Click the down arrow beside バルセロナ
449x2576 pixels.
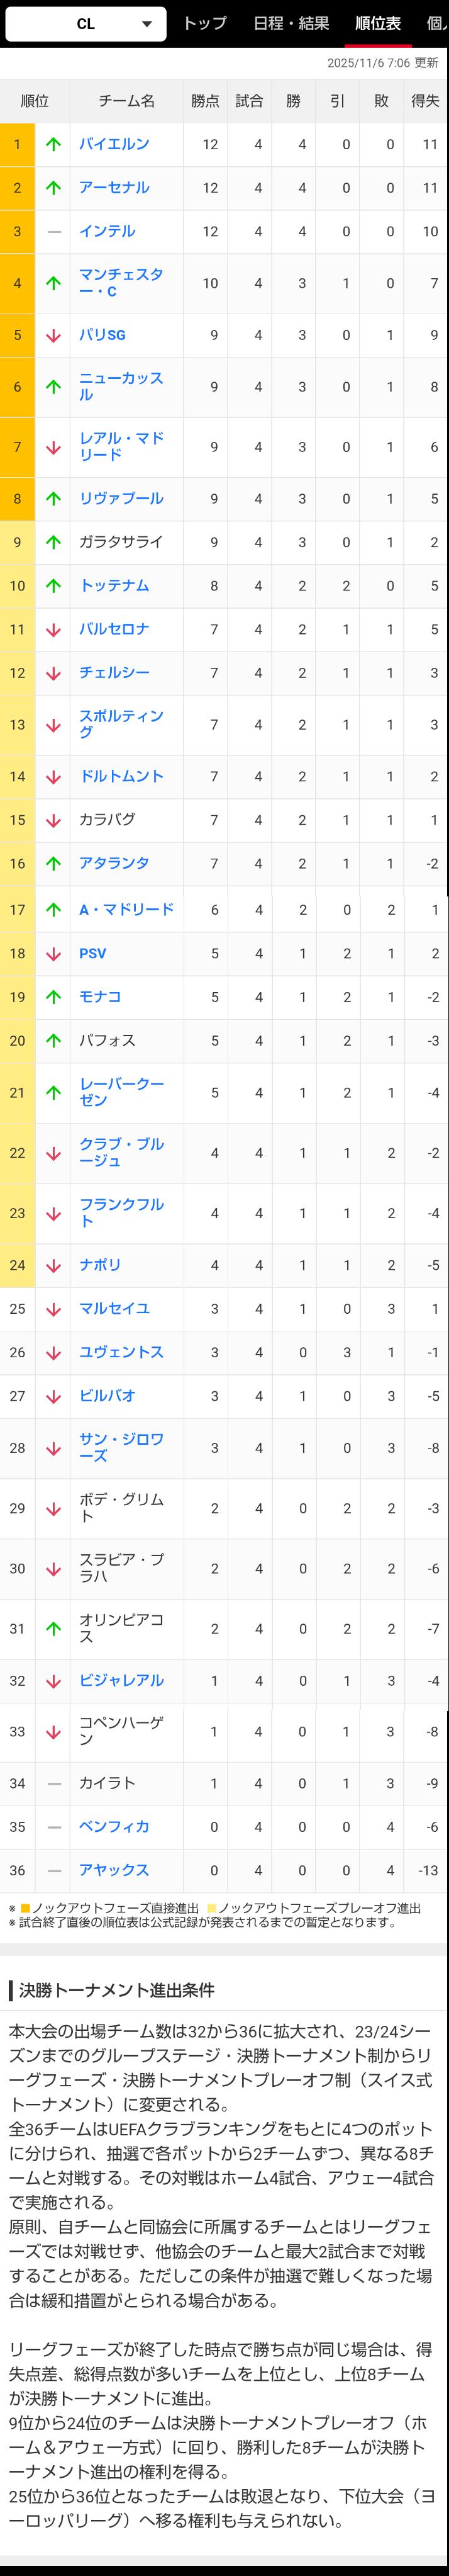(54, 629)
